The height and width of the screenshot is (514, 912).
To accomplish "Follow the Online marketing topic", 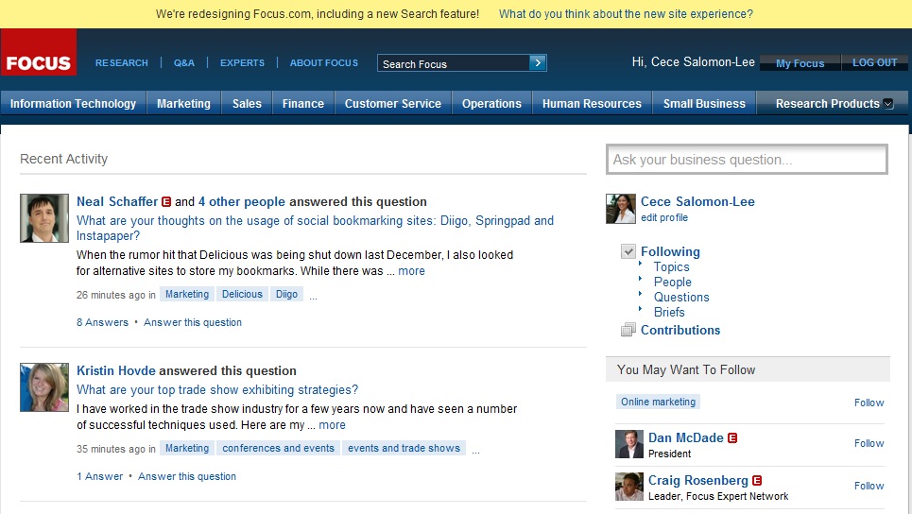I will pos(869,403).
